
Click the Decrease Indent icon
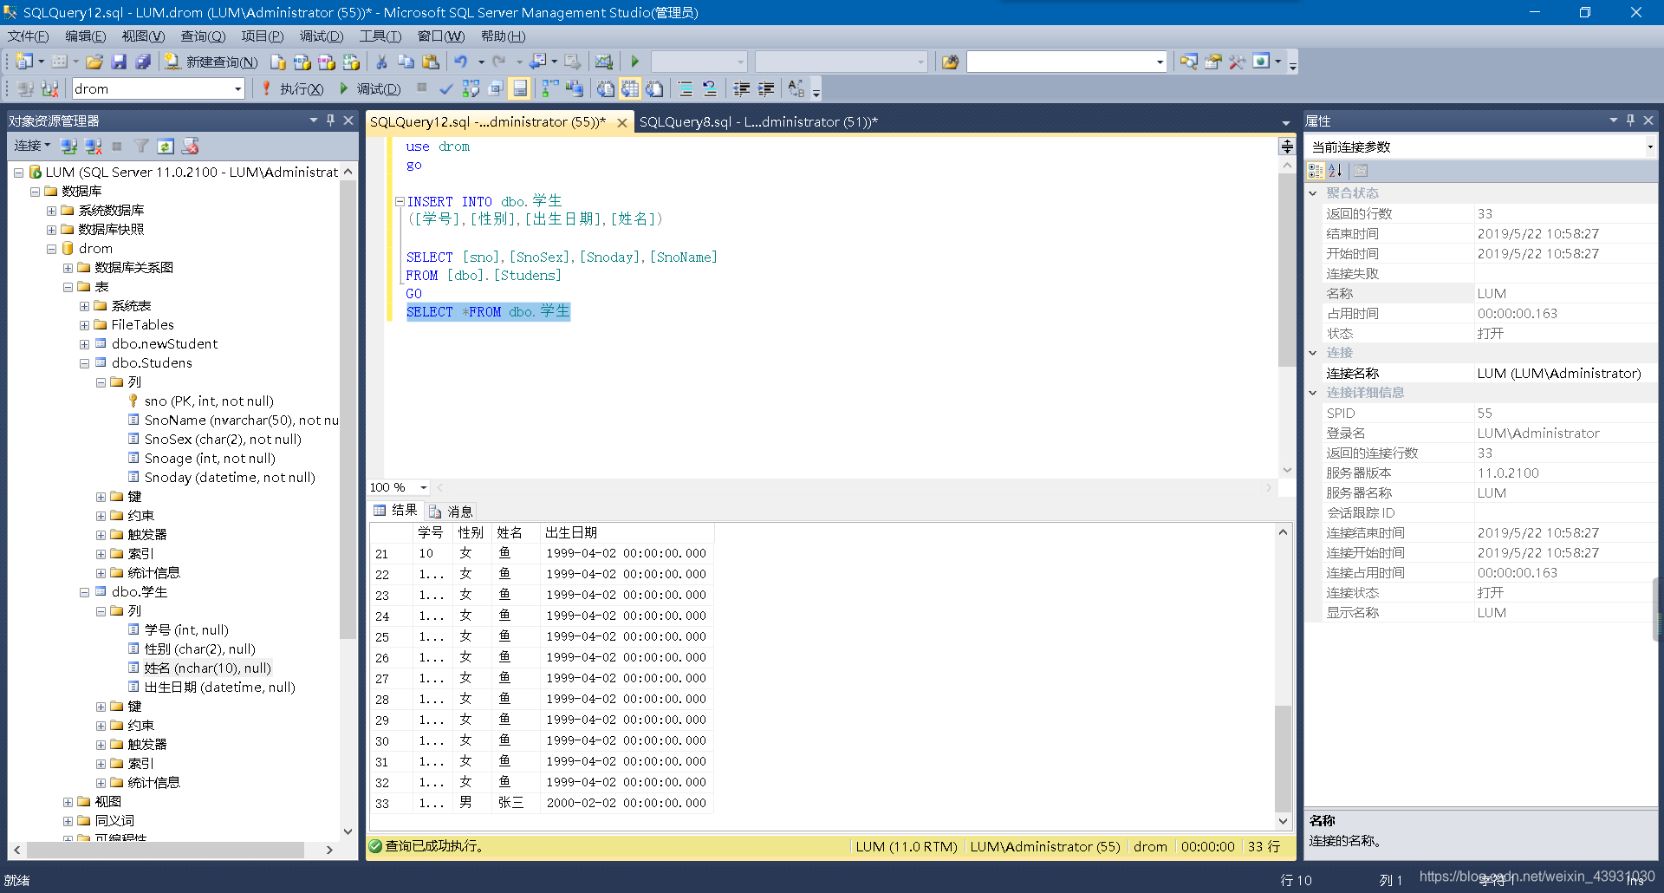click(x=742, y=88)
